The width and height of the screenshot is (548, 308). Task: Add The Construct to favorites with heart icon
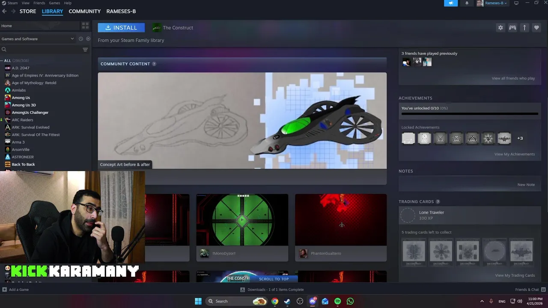click(x=536, y=28)
